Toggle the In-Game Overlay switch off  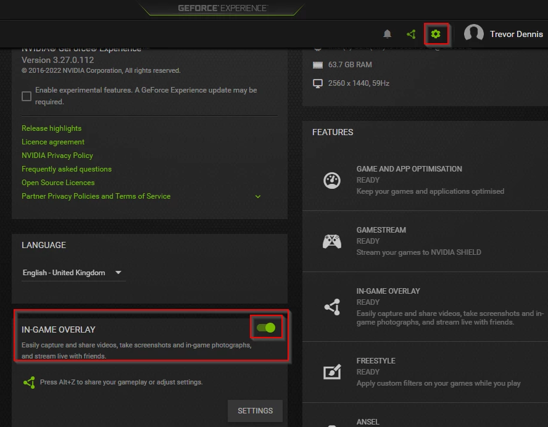coord(266,328)
